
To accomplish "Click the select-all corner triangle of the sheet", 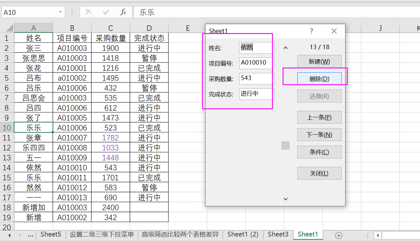I will 9,28.
